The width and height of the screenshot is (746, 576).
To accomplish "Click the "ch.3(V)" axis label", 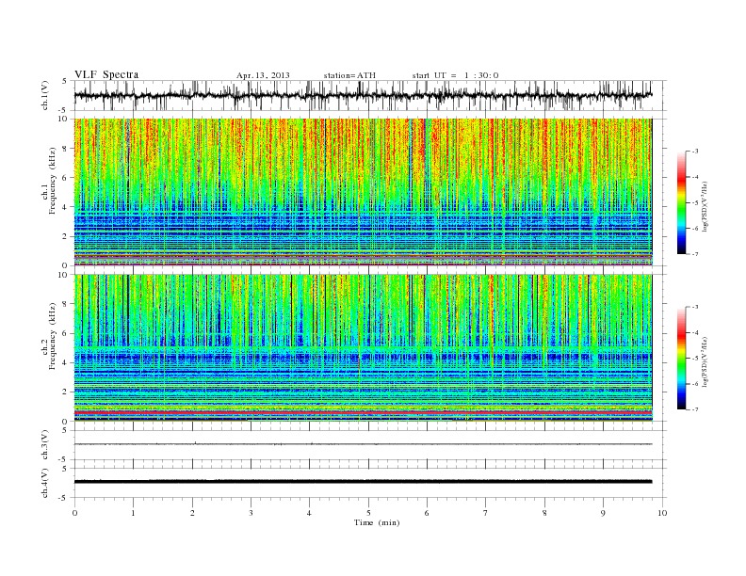I will pyautogui.click(x=44, y=445).
